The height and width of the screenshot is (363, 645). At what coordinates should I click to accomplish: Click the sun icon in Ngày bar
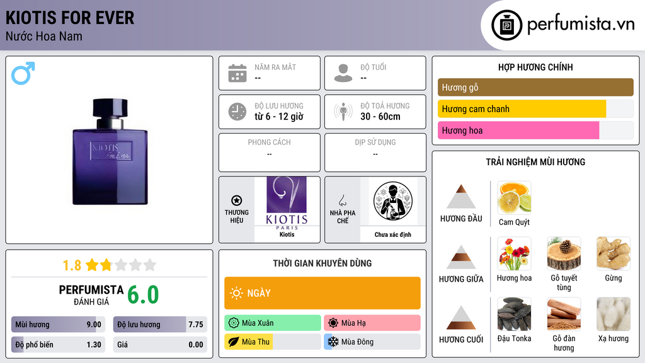click(236, 293)
